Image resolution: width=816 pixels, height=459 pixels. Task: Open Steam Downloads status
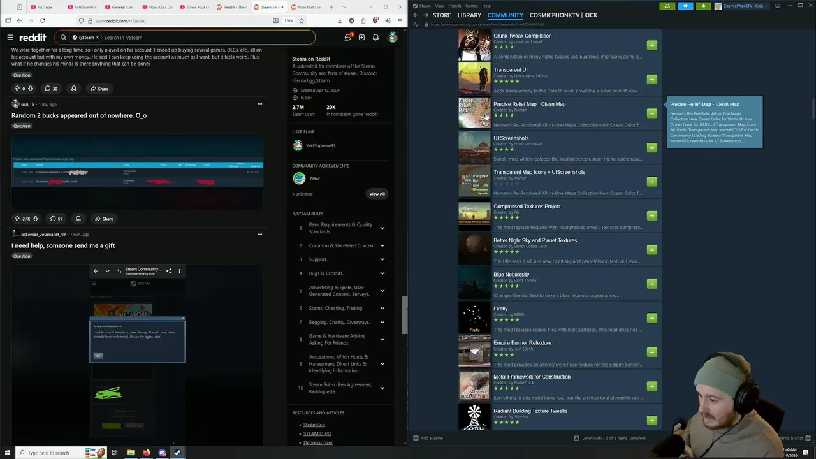(609, 438)
